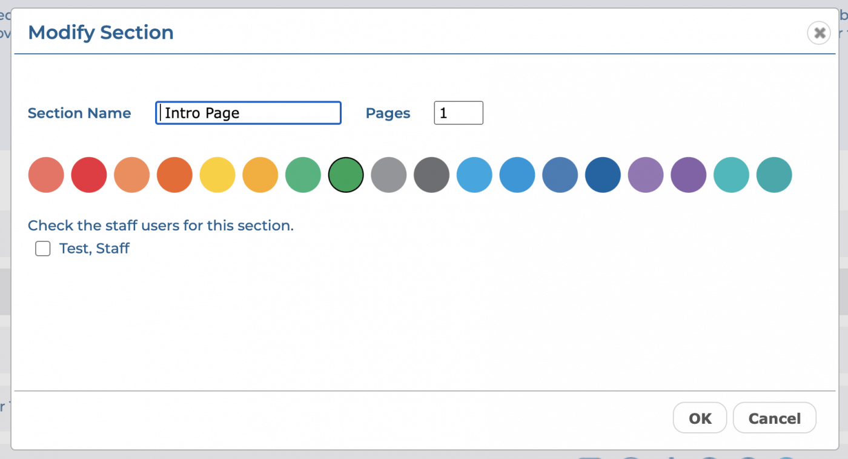Pick the light lavender purple swatch
848x459 pixels.
tap(646, 175)
